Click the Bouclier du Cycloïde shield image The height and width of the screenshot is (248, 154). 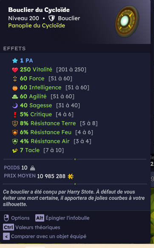(127, 21)
